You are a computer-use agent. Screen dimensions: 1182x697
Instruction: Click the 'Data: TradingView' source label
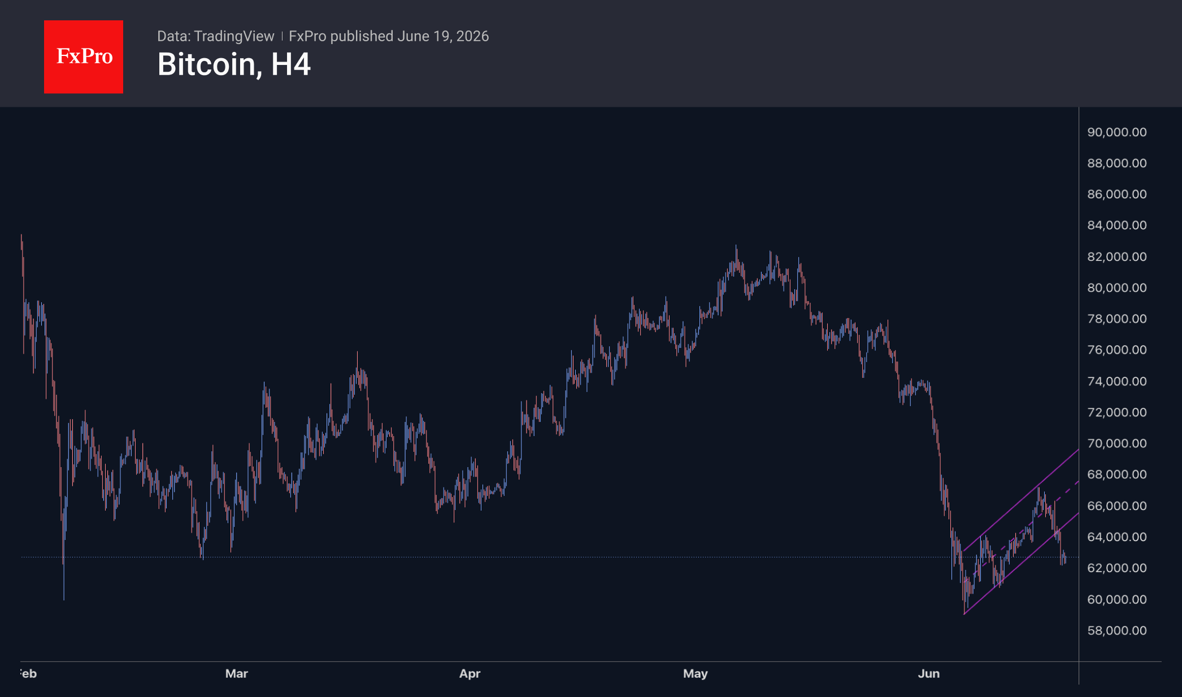pyautogui.click(x=215, y=36)
